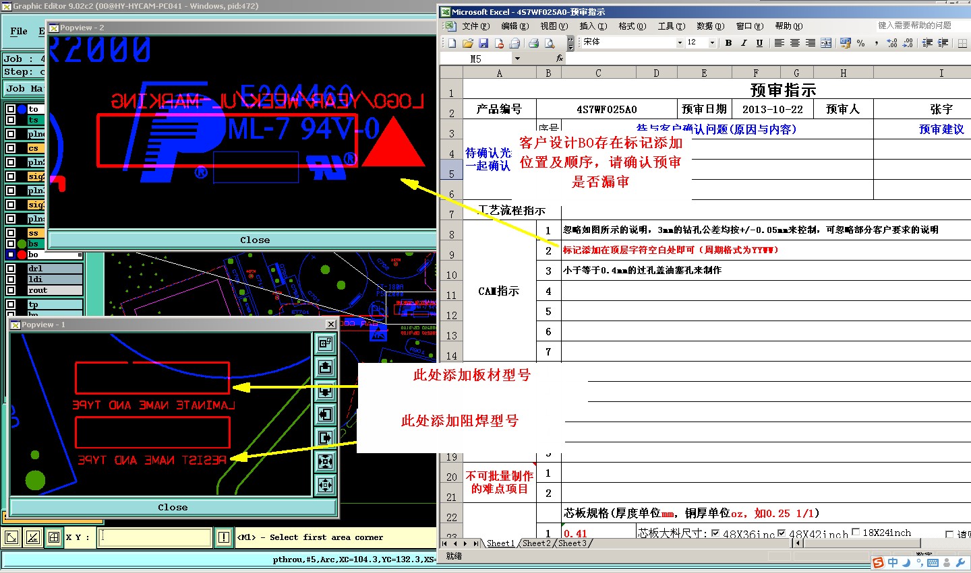Click the Excel help question search box
971x573 pixels.
[x=923, y=26]
